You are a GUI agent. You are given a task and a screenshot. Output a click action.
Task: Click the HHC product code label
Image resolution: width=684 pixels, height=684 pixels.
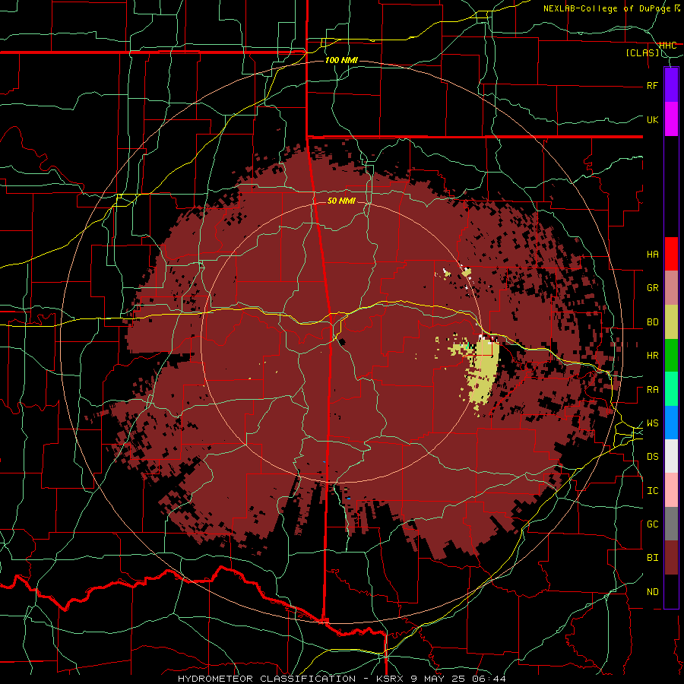tap(667, 45)
